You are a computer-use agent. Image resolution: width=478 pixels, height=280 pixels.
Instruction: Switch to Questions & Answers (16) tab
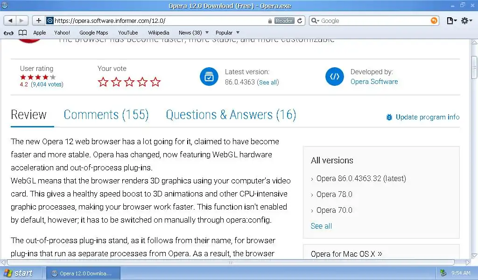(x=231, y=115)
